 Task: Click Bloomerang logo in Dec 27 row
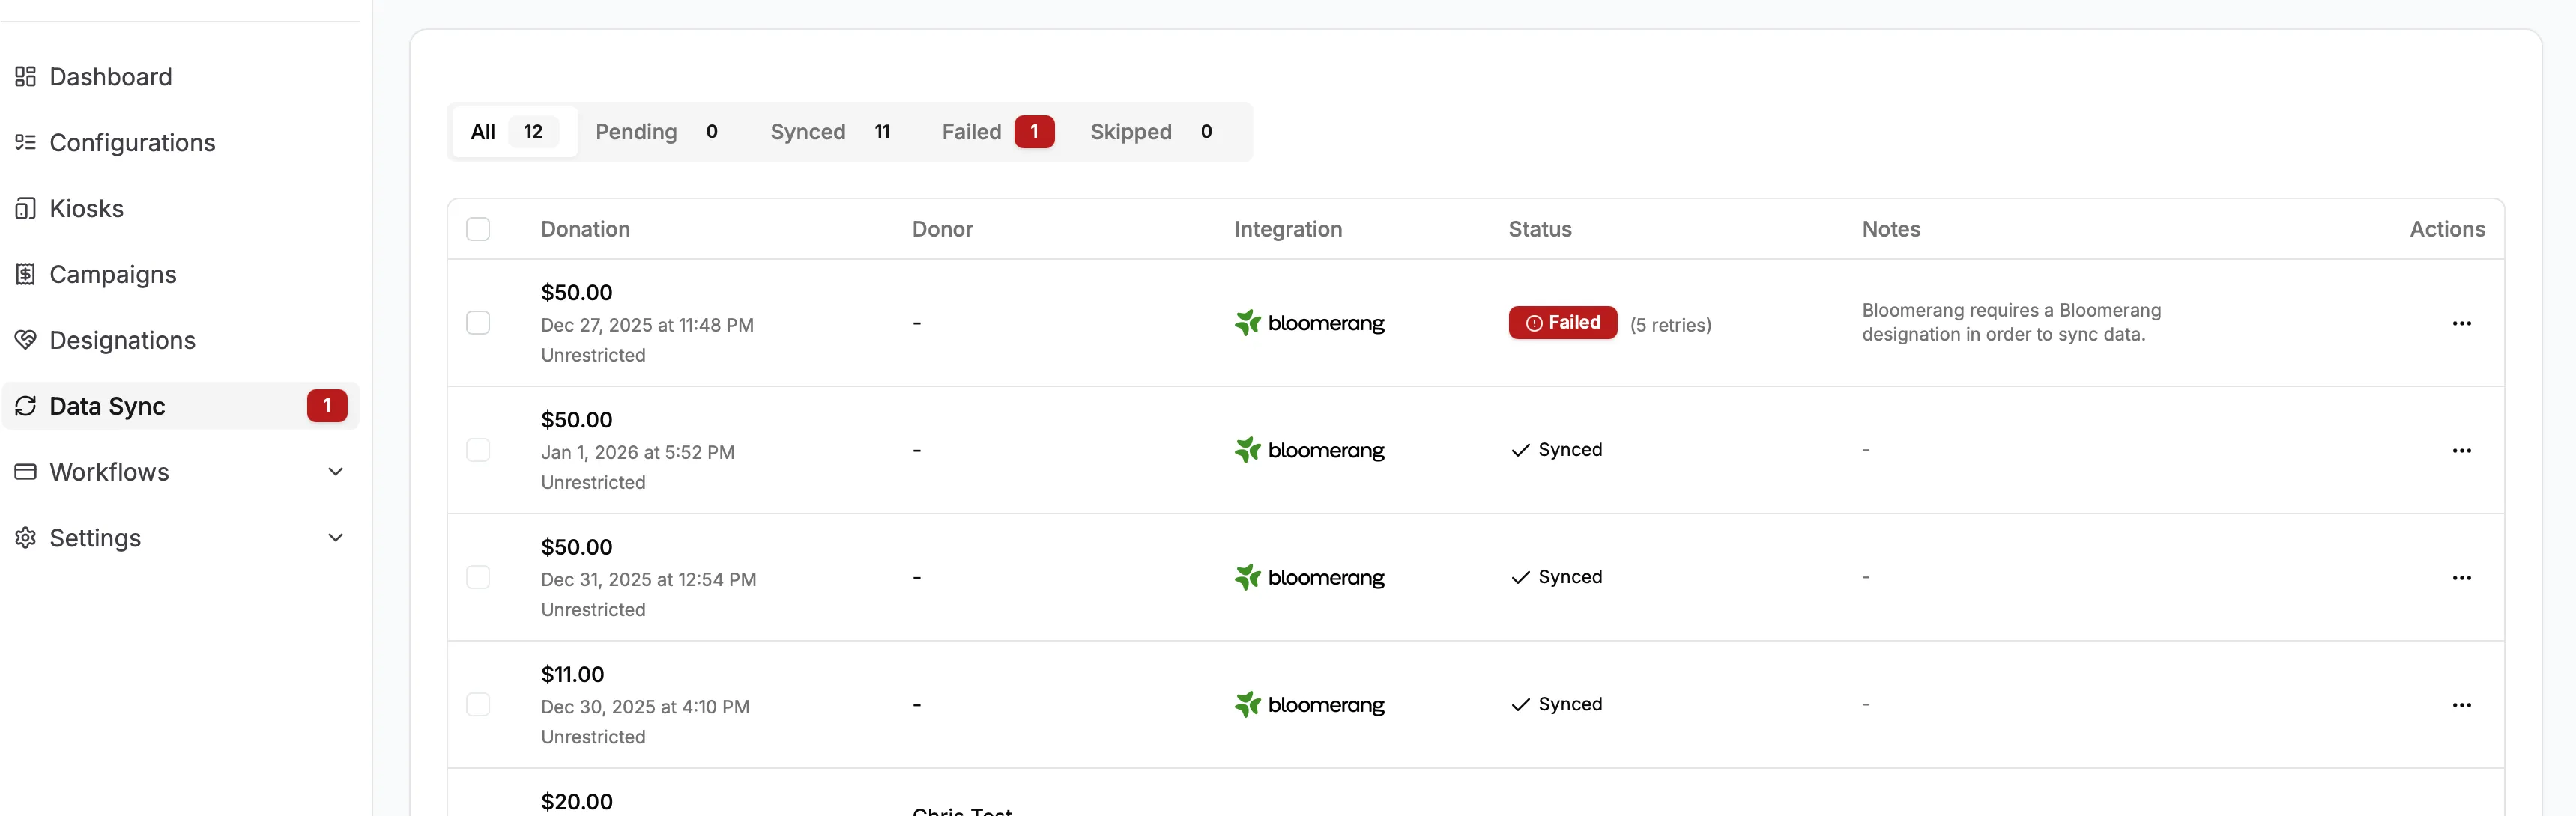[1309, 323]
